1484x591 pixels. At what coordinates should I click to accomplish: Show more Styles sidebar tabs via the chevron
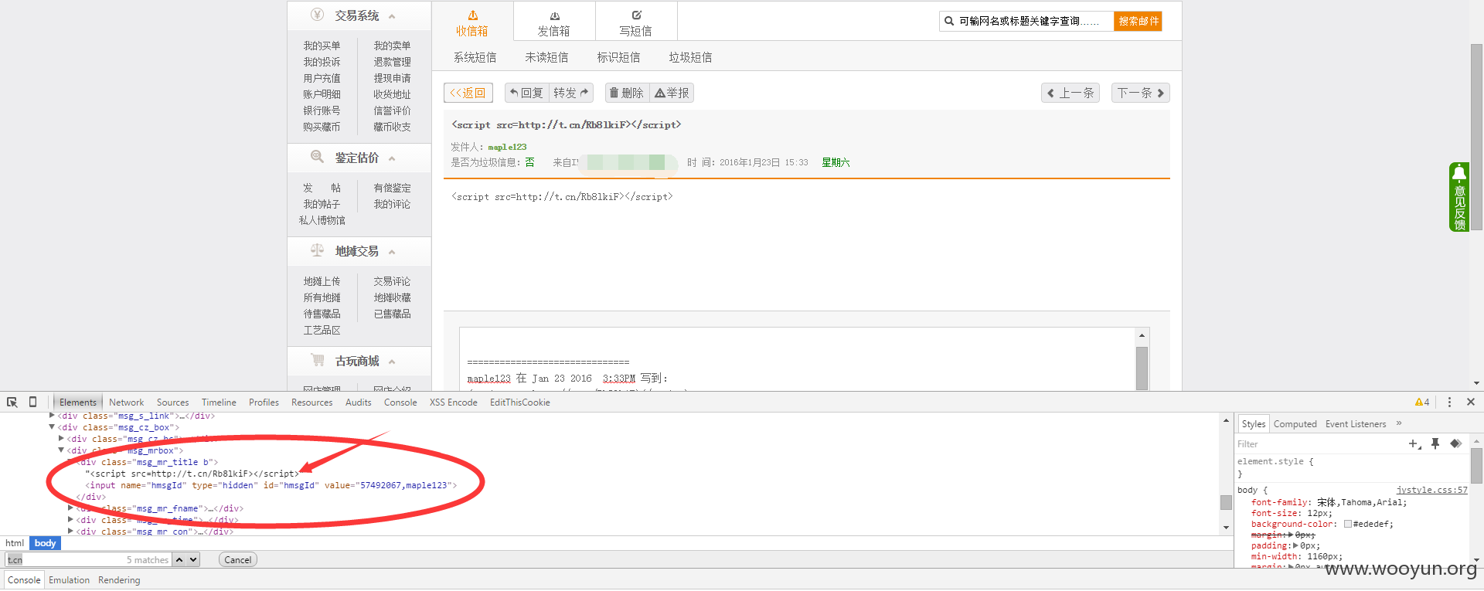[1399, 423]
